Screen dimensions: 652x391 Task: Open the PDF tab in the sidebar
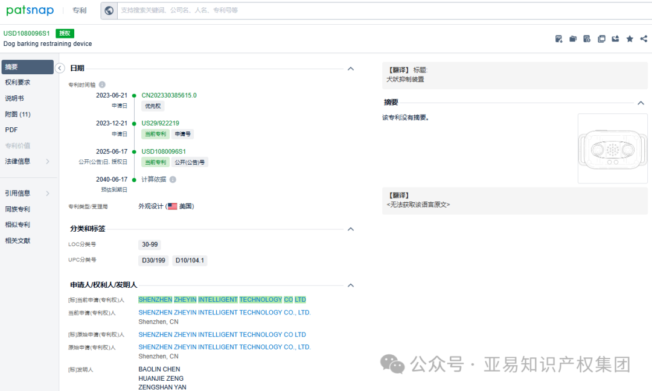click(x=11, y=130)
